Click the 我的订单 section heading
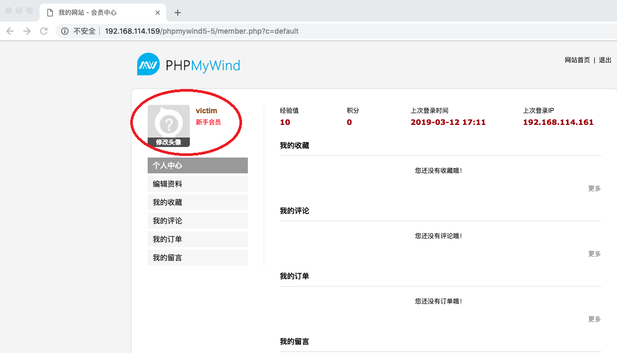 coord(294,276)
